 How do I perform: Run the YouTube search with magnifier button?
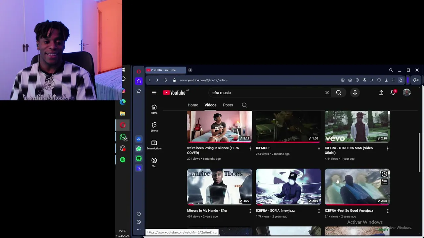339,93
